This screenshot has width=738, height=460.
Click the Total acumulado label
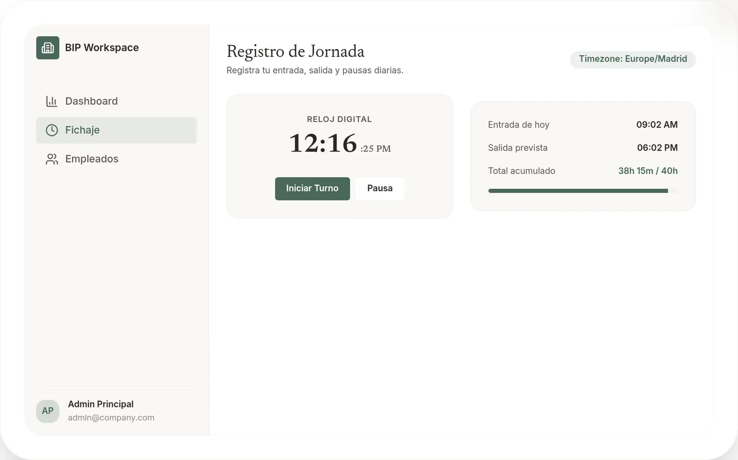522,171
